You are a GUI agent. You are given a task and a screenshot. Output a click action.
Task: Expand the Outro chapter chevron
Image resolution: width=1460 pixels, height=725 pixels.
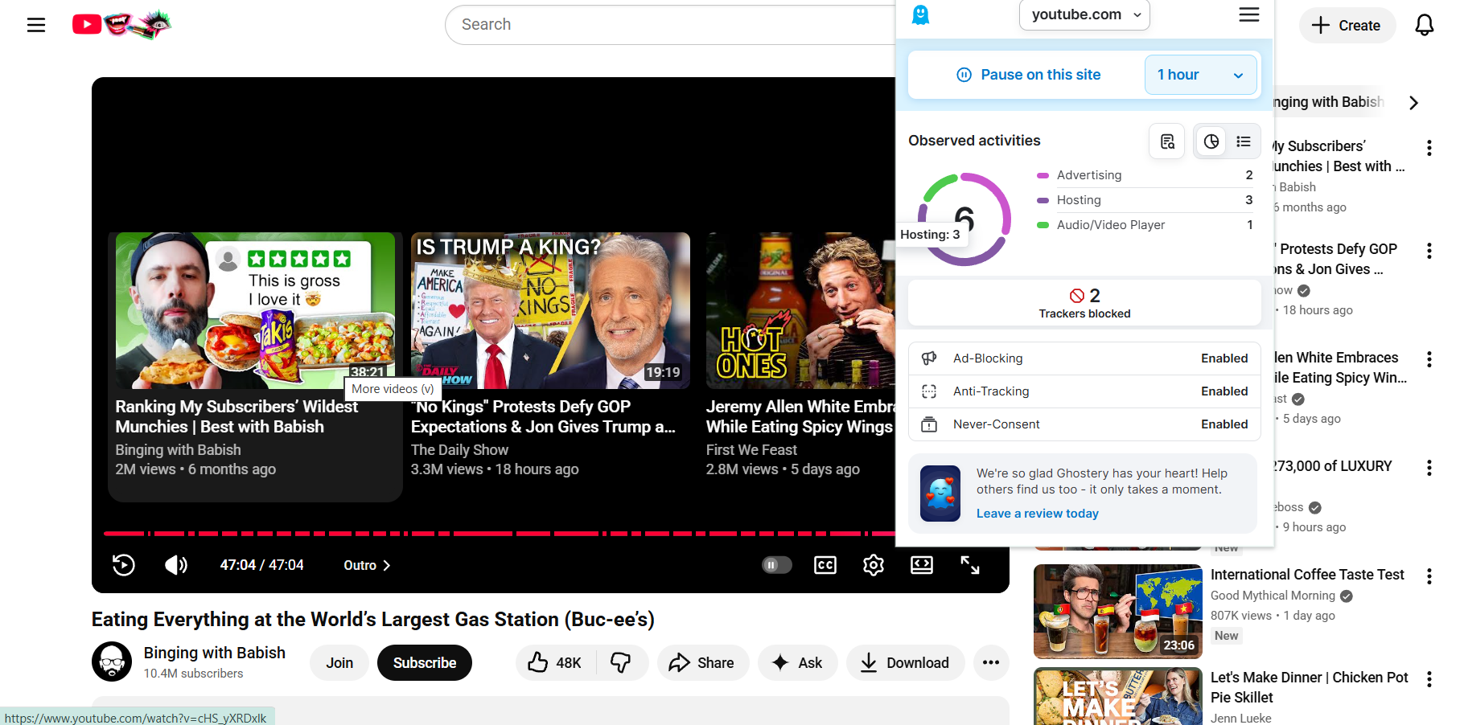click(x=385, y=565)
